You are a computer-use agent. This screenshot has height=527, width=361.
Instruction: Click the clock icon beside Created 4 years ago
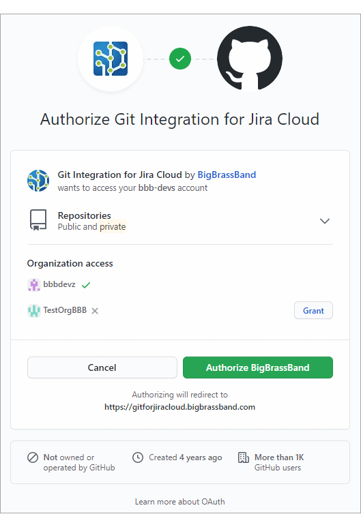(x=138, y=457)
